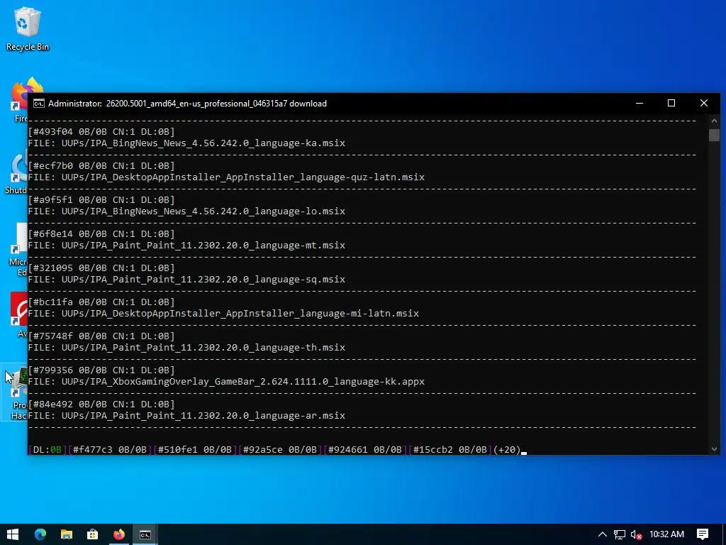Click the muted volume tray icon
The image size is (726, 545).
click(x=636, y=534)
